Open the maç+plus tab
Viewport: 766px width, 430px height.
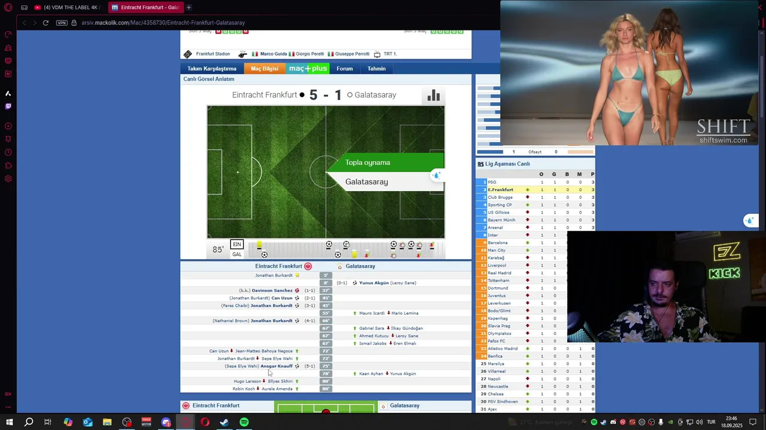point(308,69)
